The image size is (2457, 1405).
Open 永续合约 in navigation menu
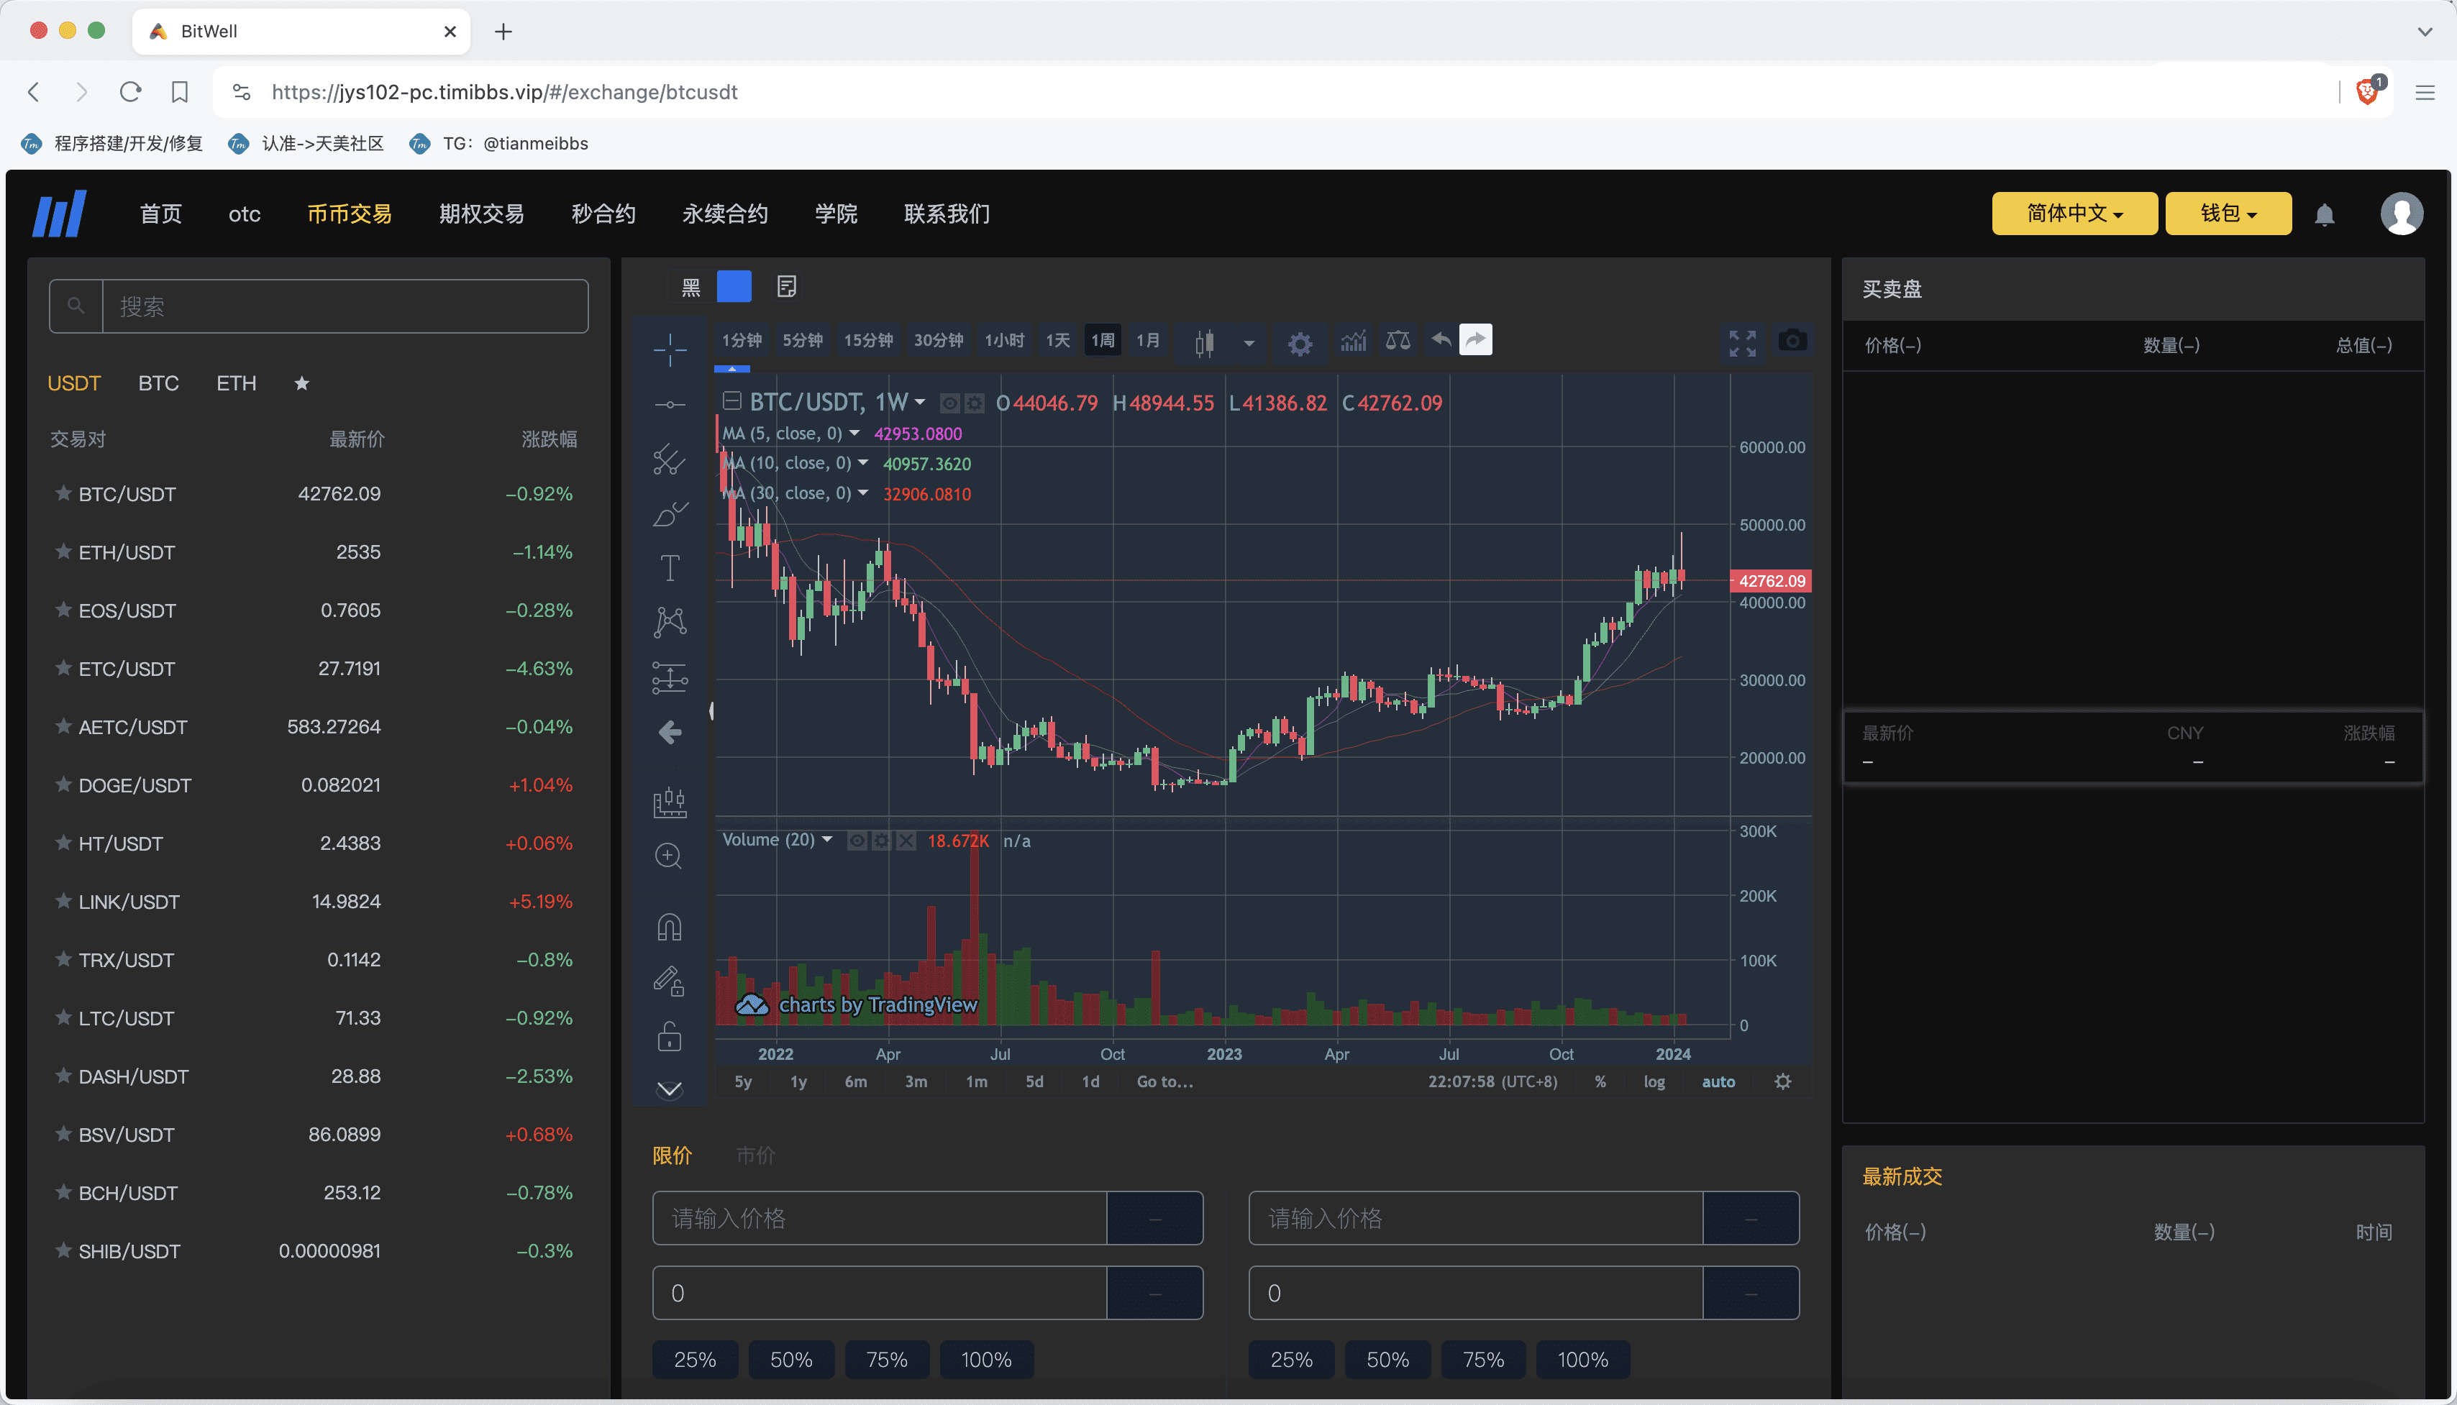[x=725, y=214]
